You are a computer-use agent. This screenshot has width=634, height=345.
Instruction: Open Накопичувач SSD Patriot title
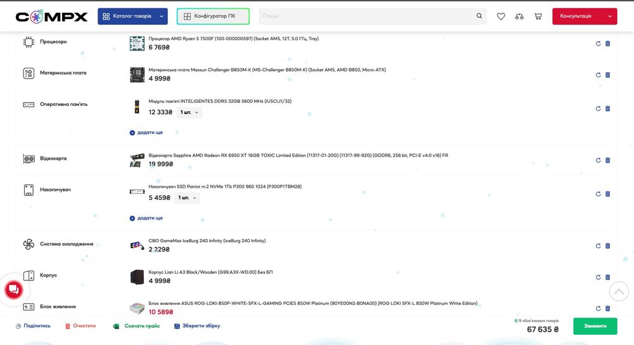click(x=225, y=186)
